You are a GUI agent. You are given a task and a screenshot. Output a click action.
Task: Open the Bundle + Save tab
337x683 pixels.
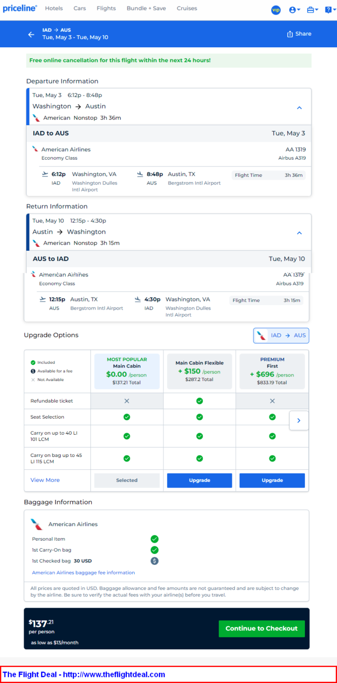point(146,9)
